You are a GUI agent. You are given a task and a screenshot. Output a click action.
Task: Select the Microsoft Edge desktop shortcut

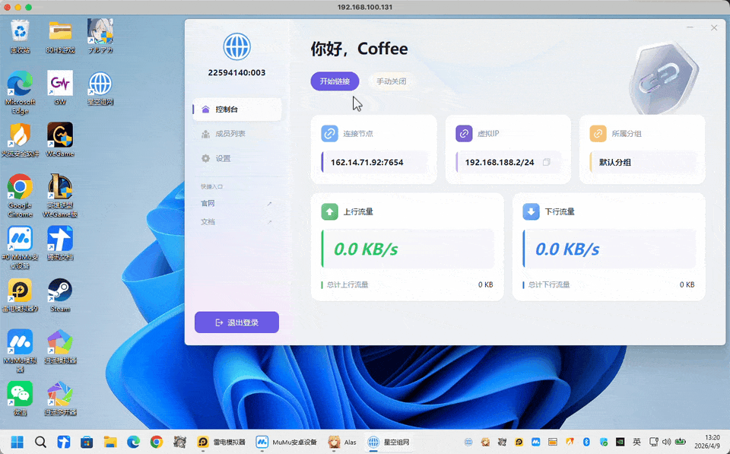pos(20,93)
